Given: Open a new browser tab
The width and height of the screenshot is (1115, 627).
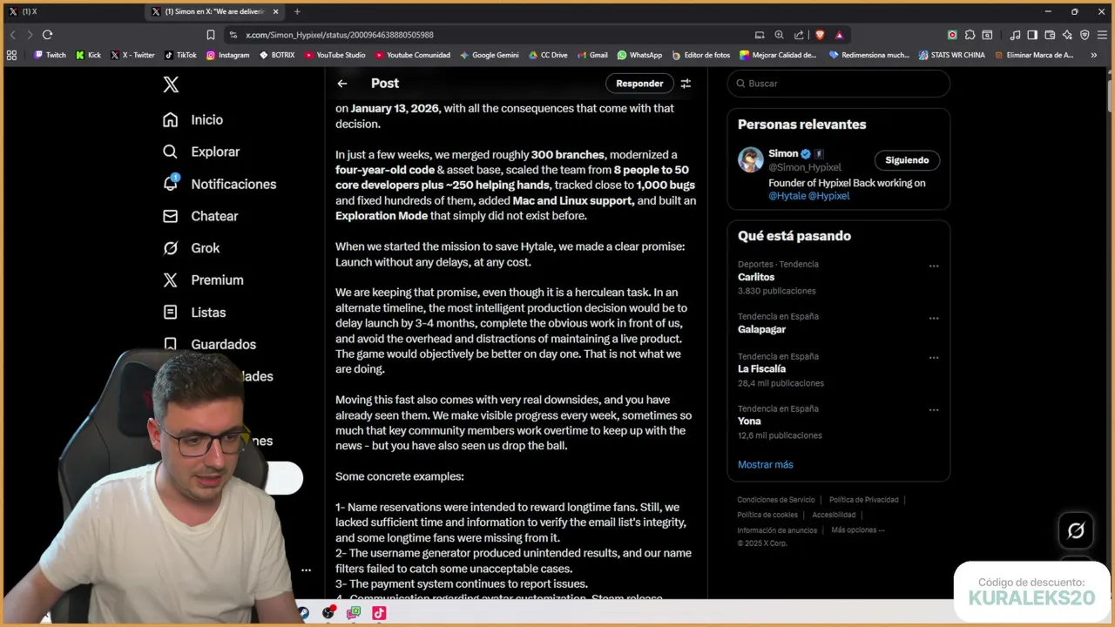Looking at the screenshot, I should (297, 11).
